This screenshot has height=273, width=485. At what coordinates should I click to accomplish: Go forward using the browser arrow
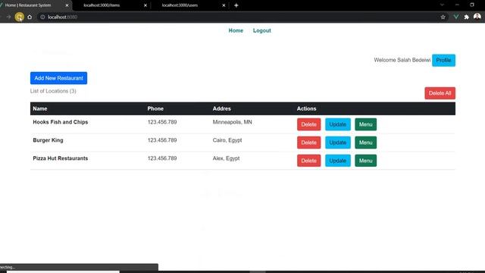pyautogui.click(x=8, y=17)
